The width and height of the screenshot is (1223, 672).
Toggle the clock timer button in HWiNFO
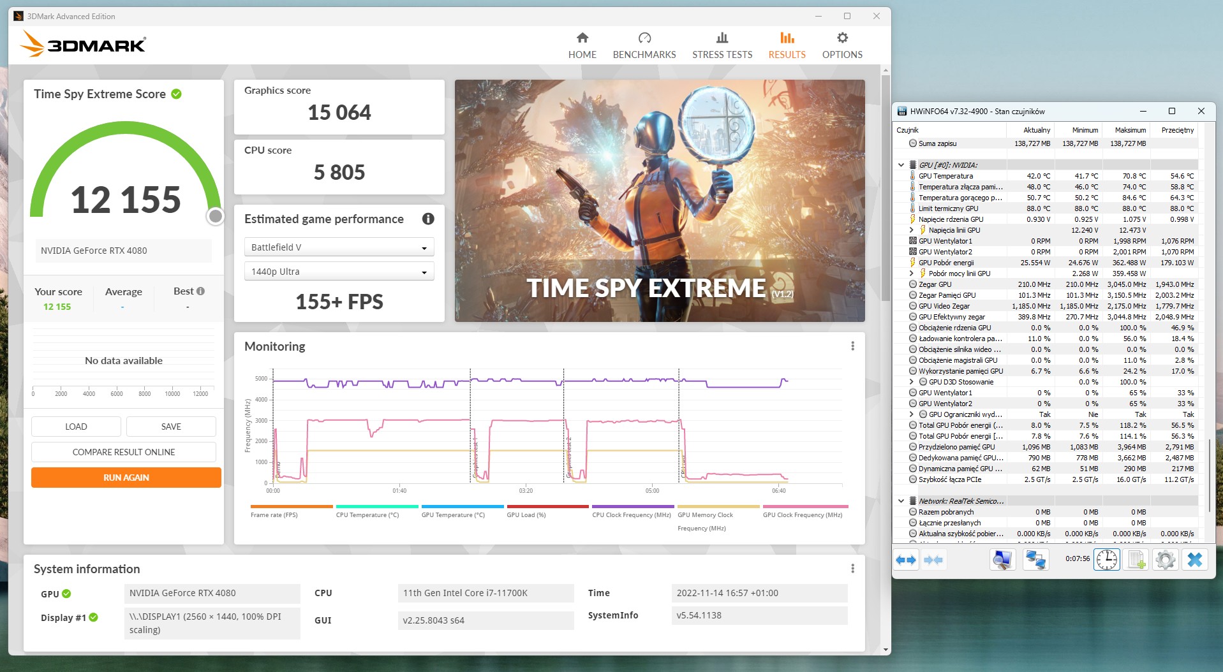click(1107, 559)
